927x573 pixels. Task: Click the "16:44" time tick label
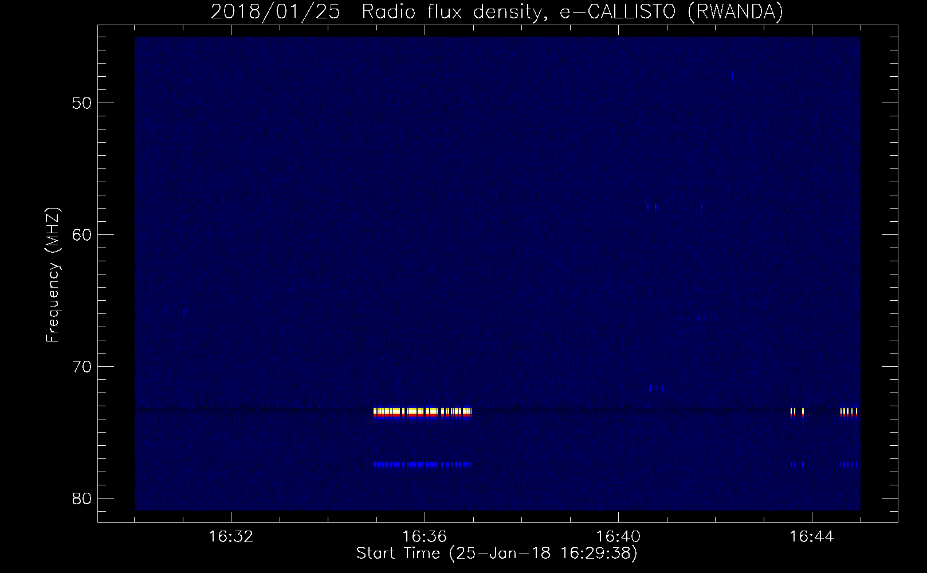(812, 537)
